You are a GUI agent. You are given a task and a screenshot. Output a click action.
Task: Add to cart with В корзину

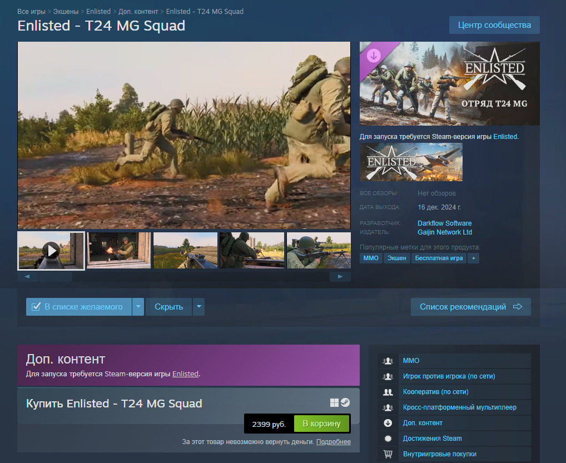pyautogui.click(x=321, y=424)
